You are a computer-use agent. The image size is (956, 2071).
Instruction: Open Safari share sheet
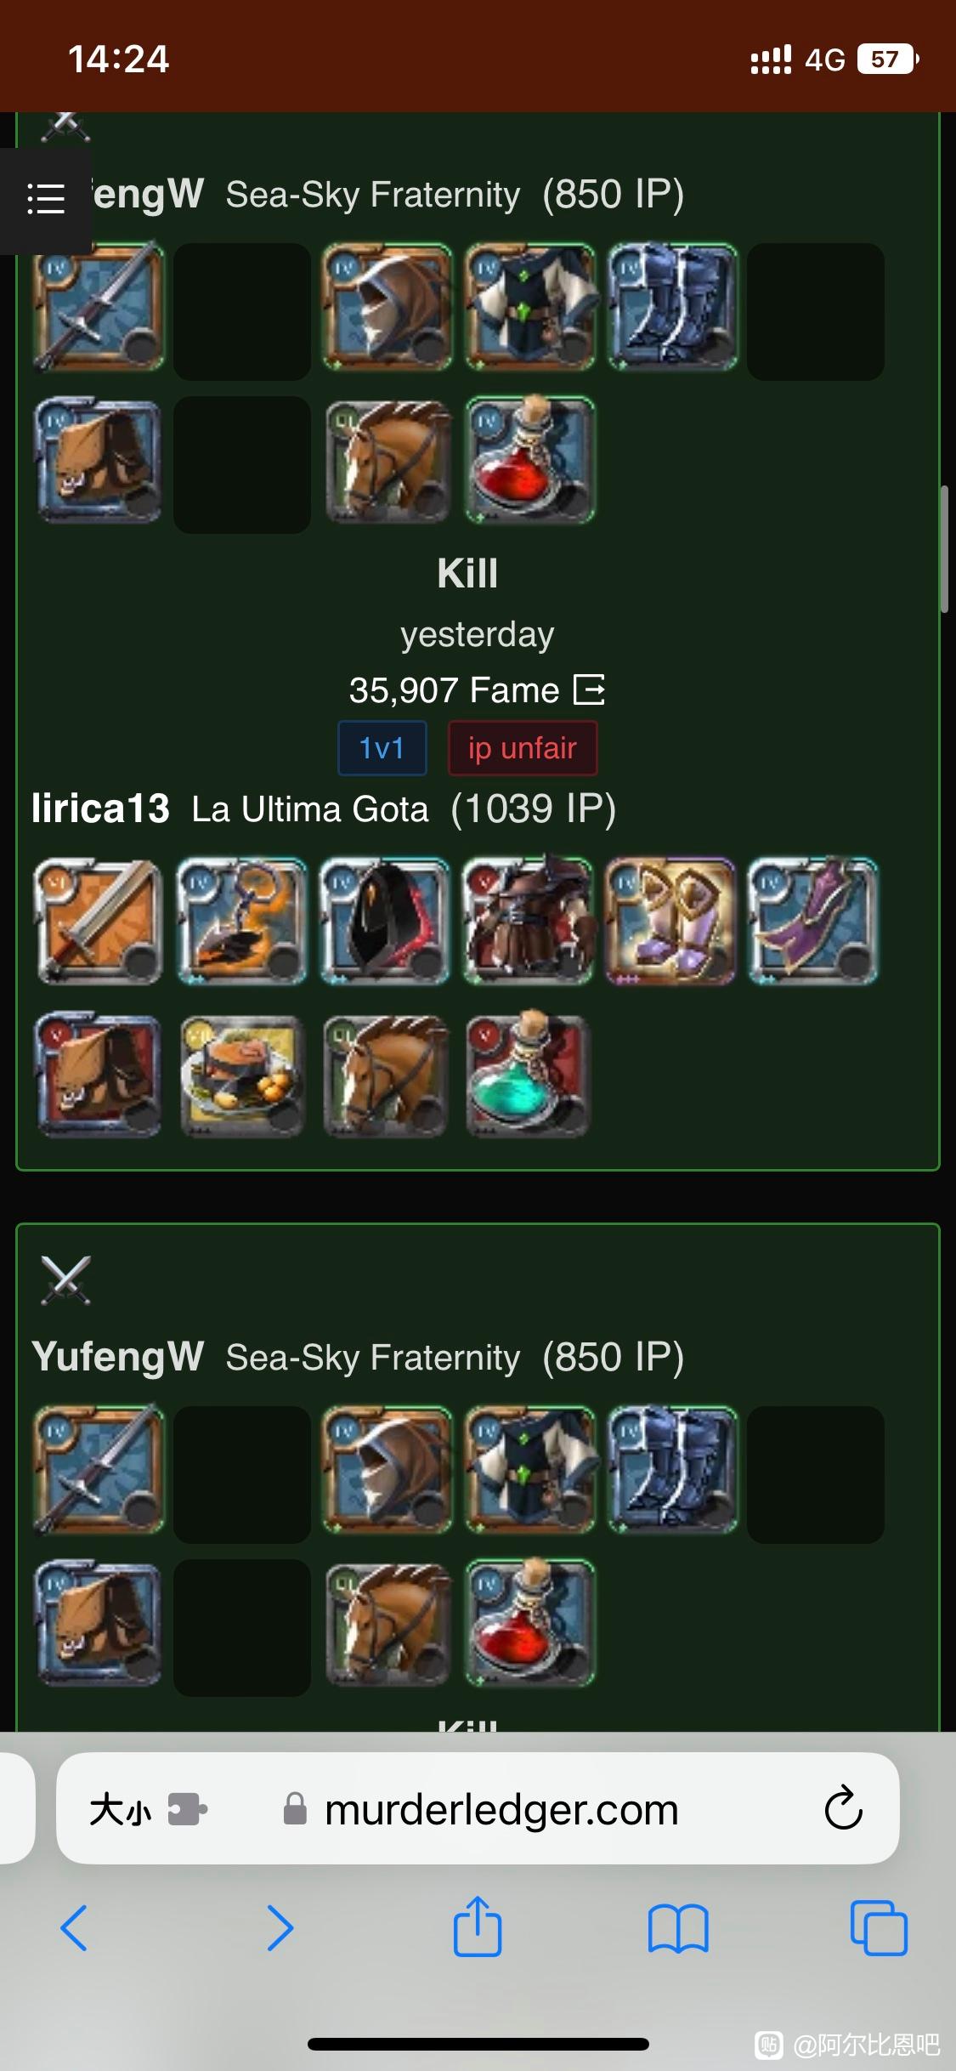click(x=478, y=1926)
